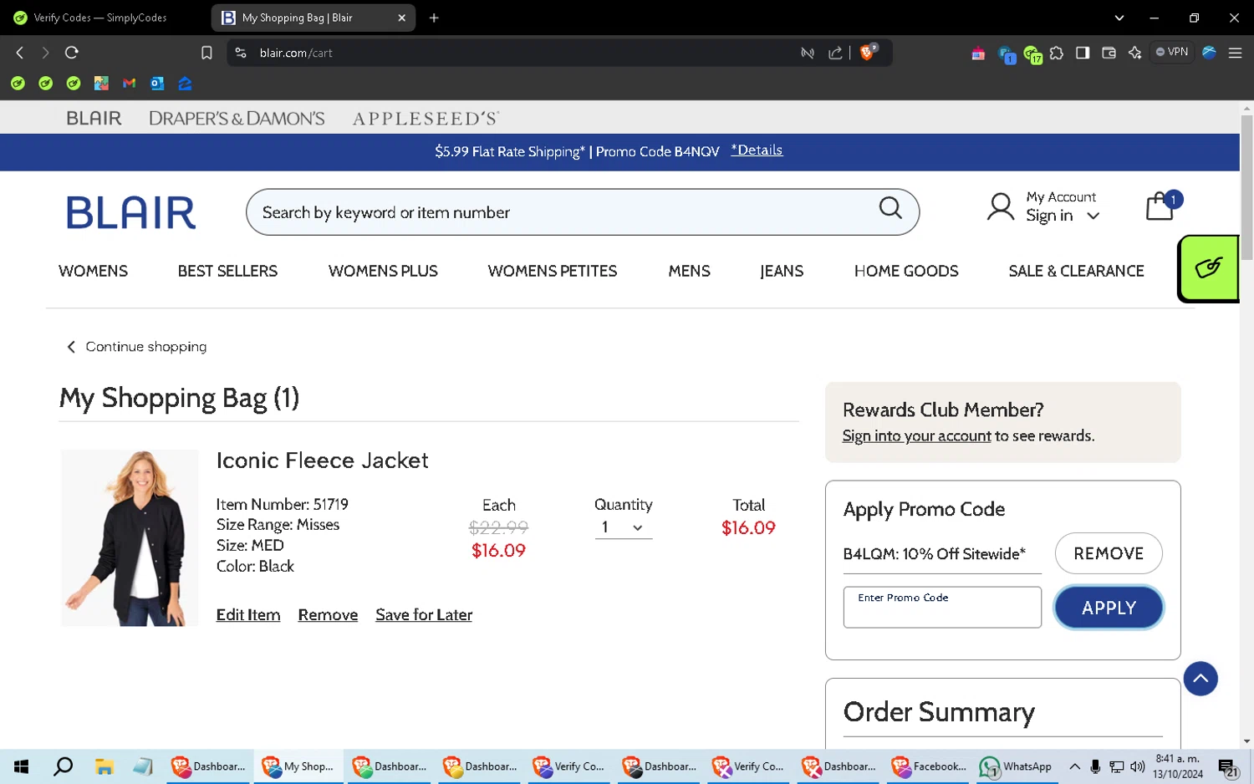Open the WOMENS menu
The image size is (1254, 784).
[93, 271]
